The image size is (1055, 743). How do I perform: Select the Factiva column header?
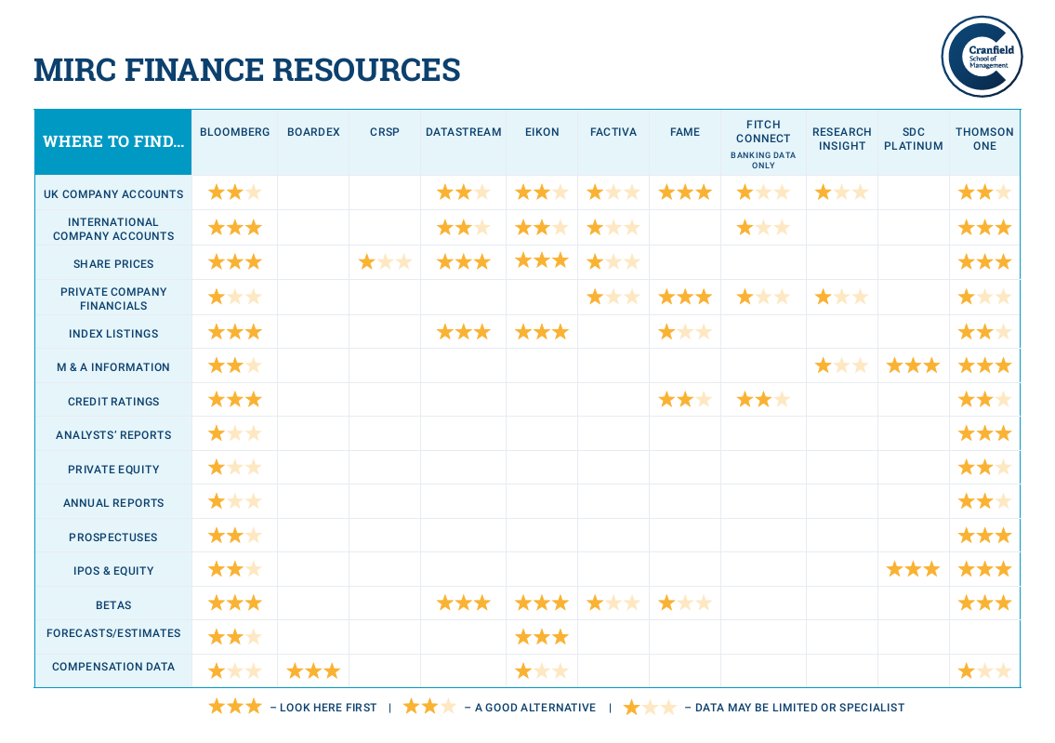click(x=613, y=132)
